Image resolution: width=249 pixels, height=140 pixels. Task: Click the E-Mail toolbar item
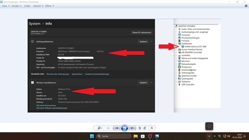(x=27, y=6)
